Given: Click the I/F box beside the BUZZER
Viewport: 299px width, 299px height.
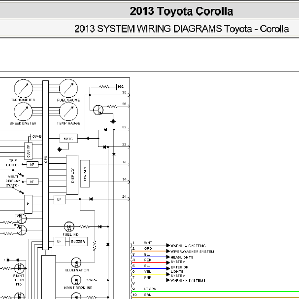Looking at the screenshot, I should coord(60,242).
